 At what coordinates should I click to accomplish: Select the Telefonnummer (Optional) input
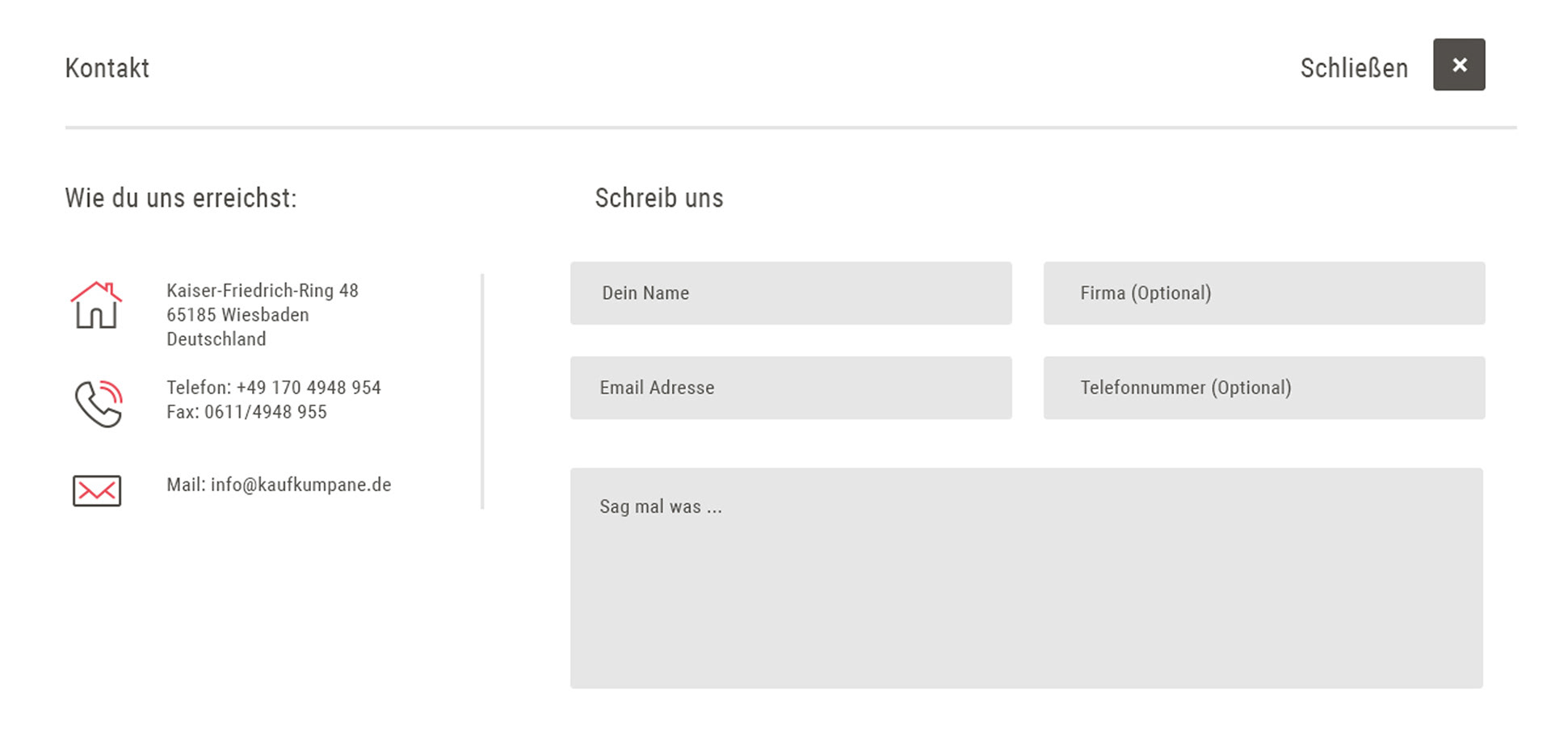(x=1264, y=388)
